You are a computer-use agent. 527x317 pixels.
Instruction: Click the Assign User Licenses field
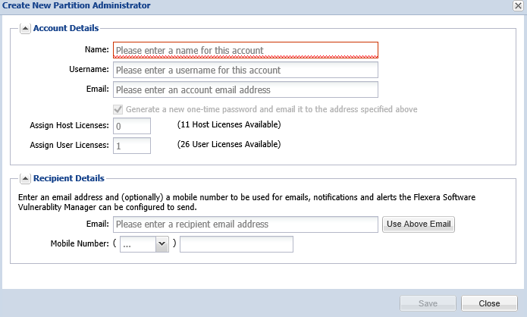pyautogui.click(x=132, y=146)
